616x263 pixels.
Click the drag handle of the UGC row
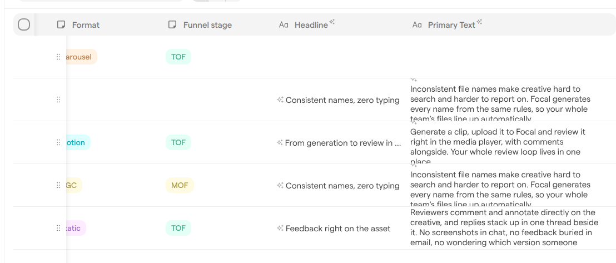coord(58,185)
